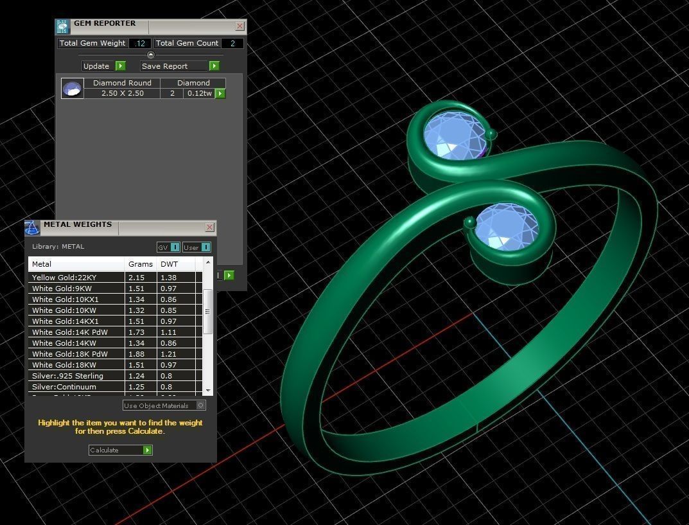The width and height of the screenshot is (689, 525).
Task: Click the Total Gem Weight value field
Action: click(140, 43)
